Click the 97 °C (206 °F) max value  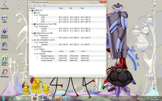[86, 29]
